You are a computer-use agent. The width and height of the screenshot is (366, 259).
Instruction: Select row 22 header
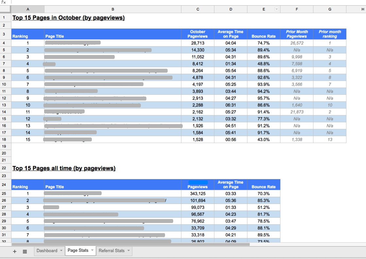point(4,168)
